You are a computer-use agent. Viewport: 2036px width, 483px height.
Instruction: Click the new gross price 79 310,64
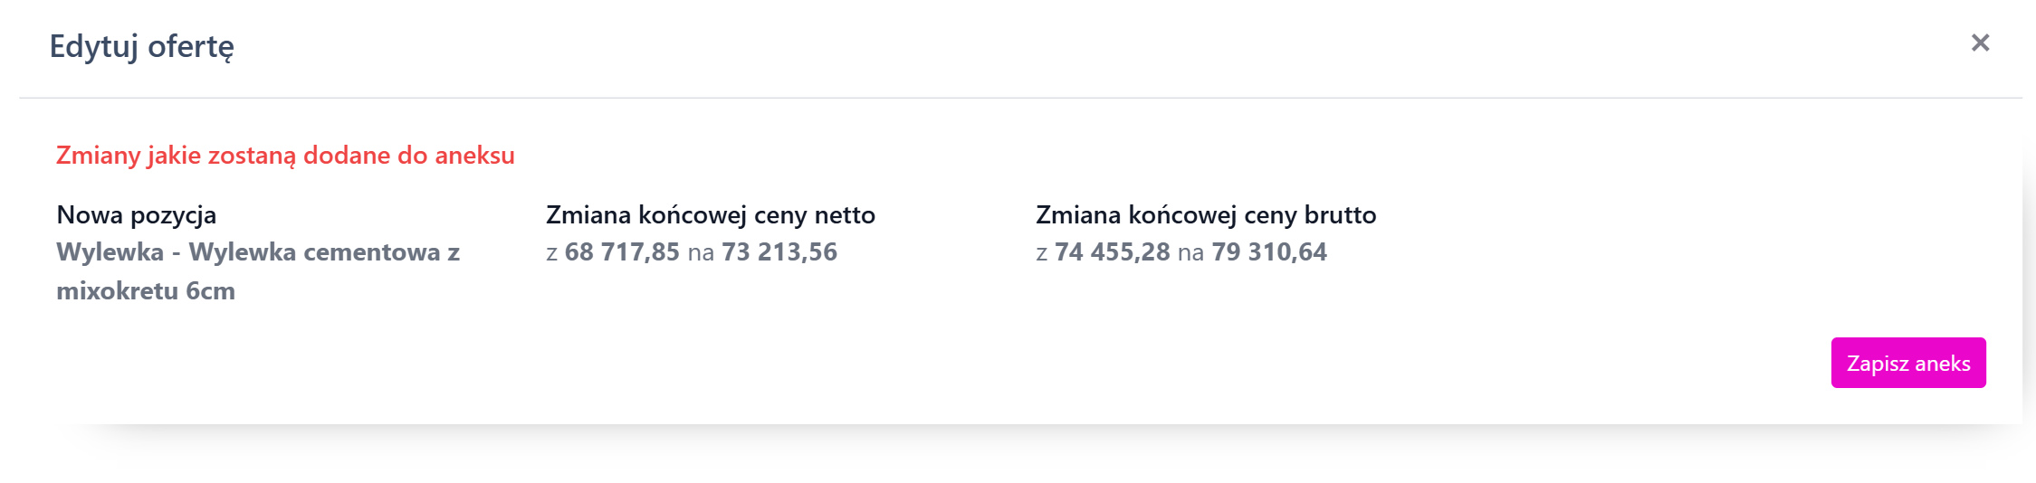pos(1269,252)
